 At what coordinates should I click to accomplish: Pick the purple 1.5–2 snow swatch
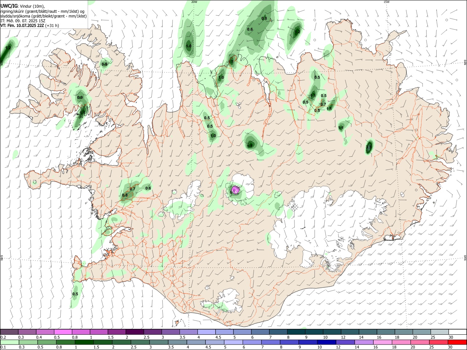point(117,332)
